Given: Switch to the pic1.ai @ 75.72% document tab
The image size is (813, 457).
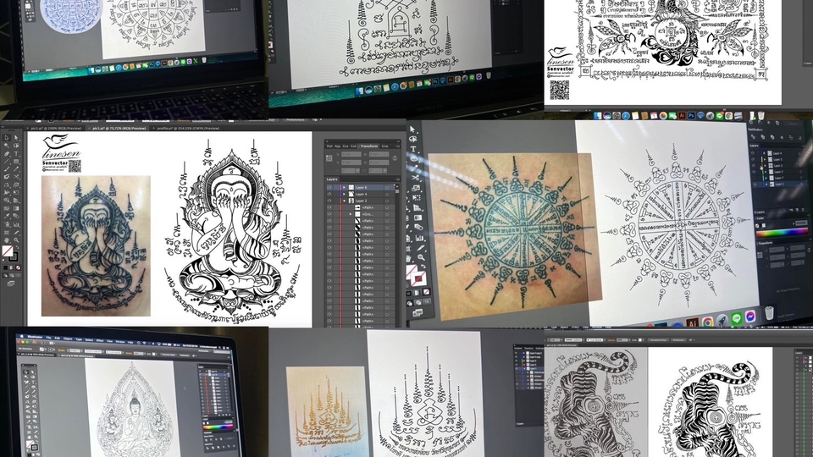Looking at the screenshot, I should [119, 128].
